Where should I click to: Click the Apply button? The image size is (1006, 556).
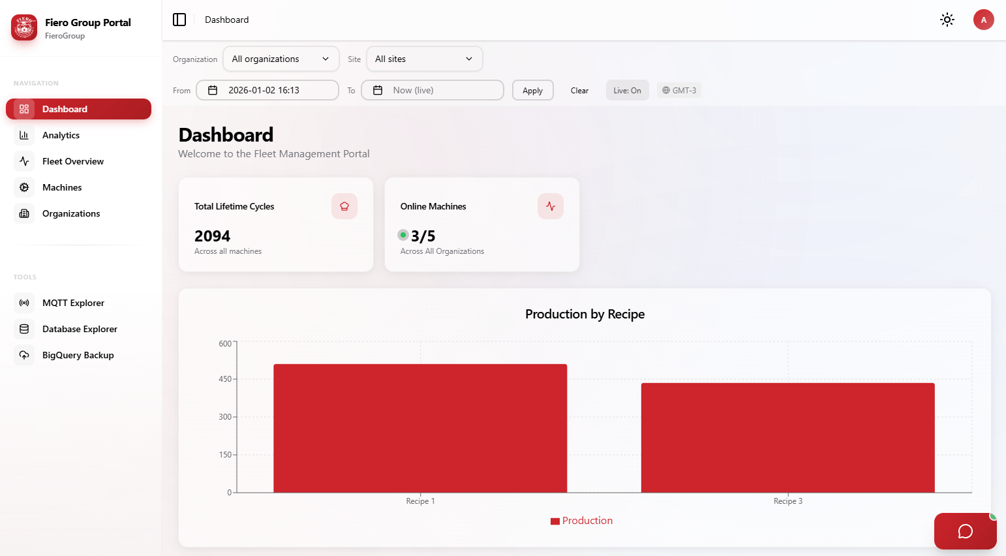pyautogui.click(x=532, y=90)
